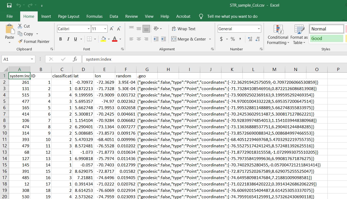Click the Save icon in title bar
The width and height of the screenshot is (347, 199).
coord(9,5)
